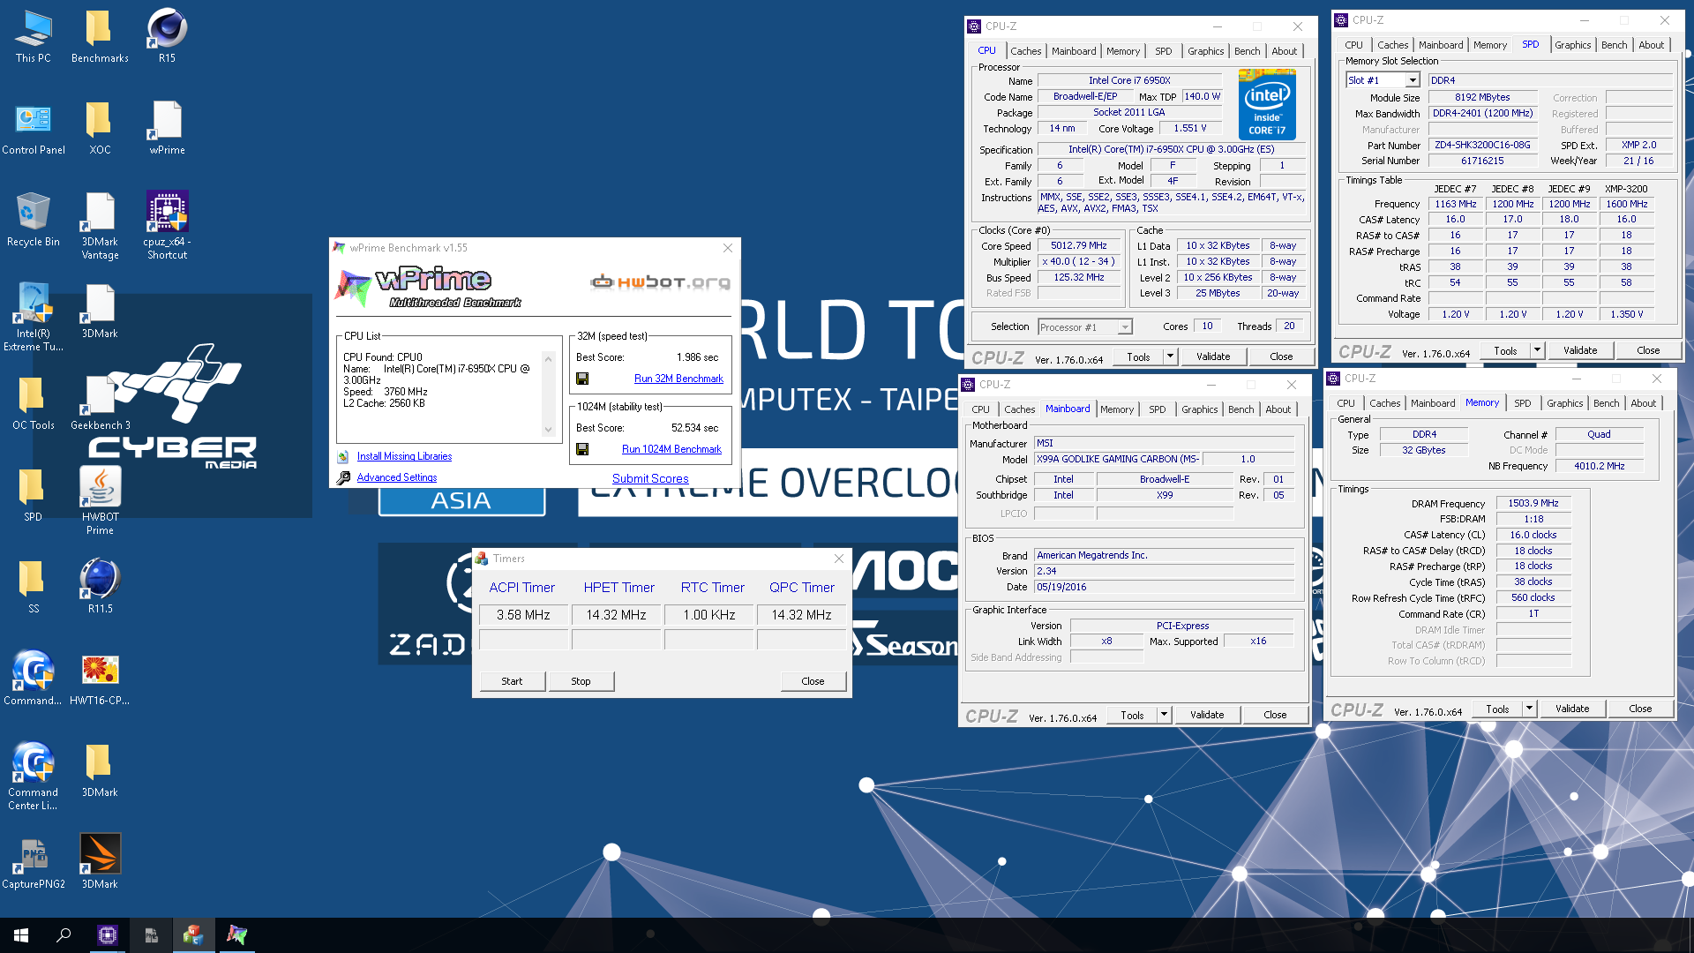Open the SPD folder on desktop
The width and height of the screenshot is (1694, 953).
[x=34, y=496]
